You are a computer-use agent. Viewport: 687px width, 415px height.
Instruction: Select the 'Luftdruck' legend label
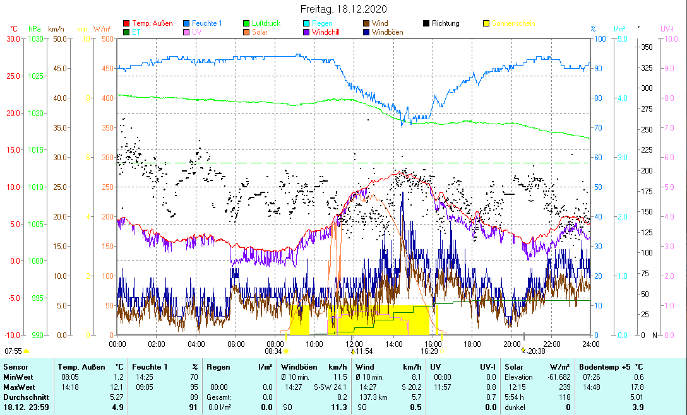point(266,23)
